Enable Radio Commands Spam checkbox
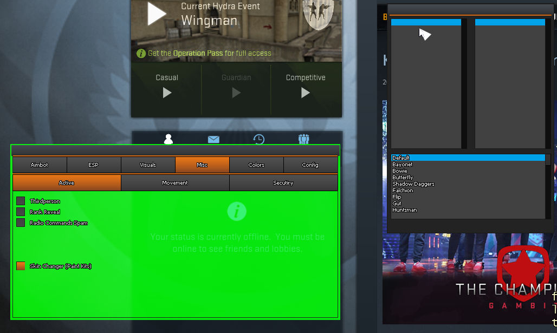 pyautogui.click(x=21, y=223)
